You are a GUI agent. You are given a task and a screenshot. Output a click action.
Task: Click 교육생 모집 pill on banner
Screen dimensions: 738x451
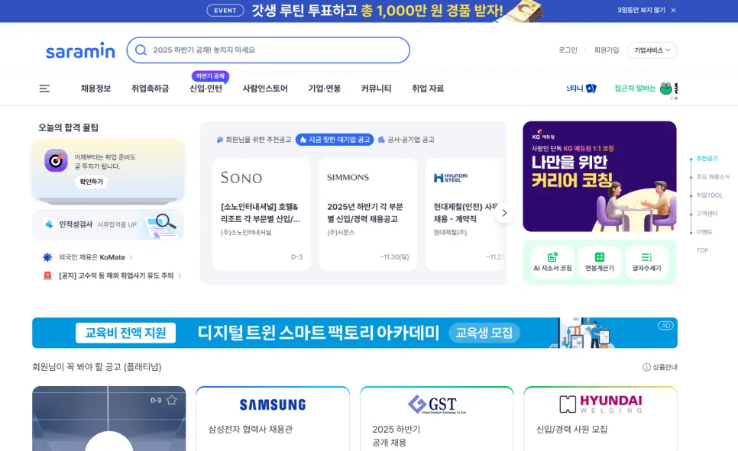point(484,333)
